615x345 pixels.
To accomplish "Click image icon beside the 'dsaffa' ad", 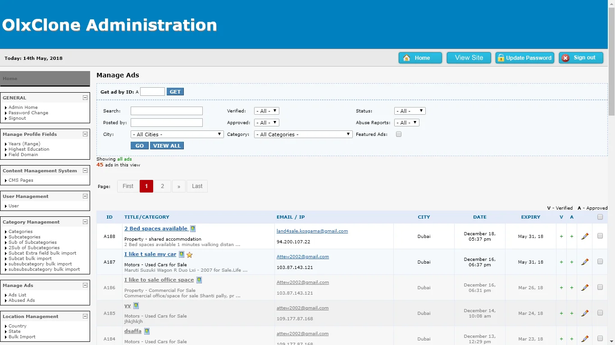I will [x=147, y=331].
